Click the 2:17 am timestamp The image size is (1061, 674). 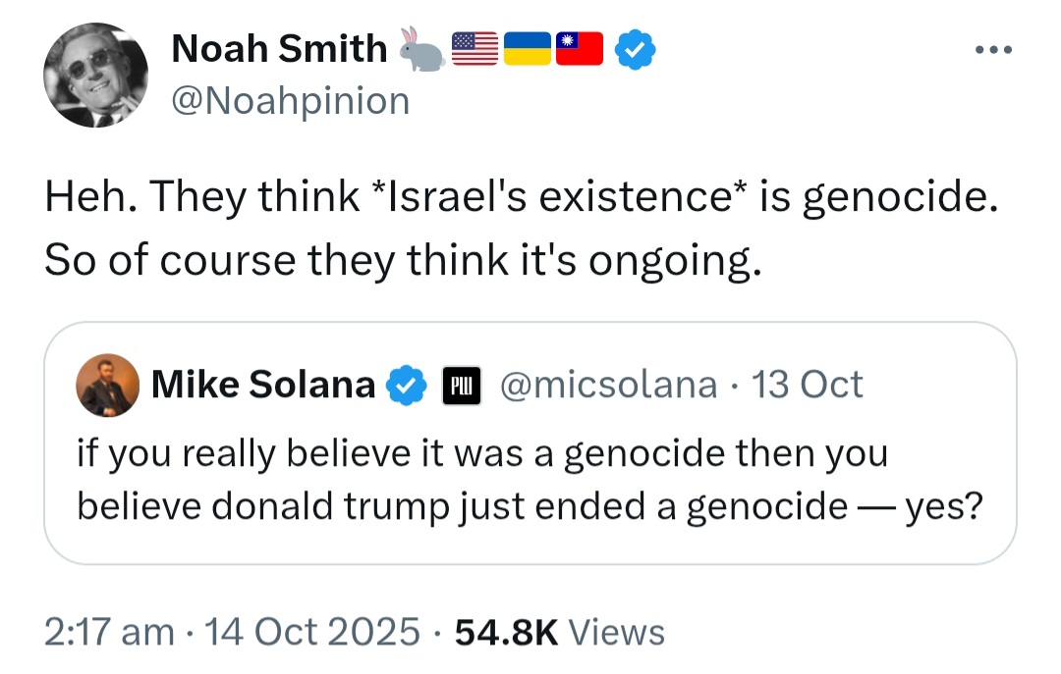[109, 632]
